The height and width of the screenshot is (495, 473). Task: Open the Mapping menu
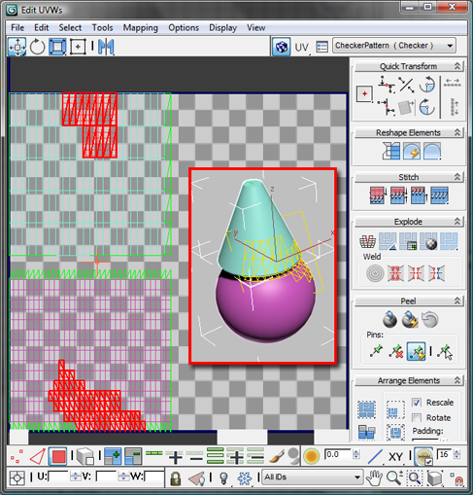[x=141, y=28]
